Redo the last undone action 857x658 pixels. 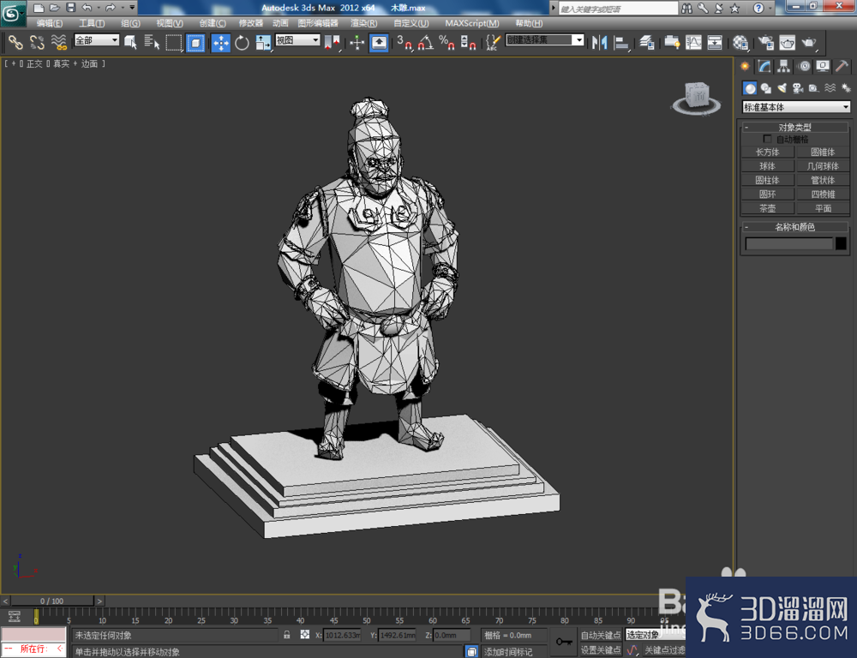[x=111, y=8]
